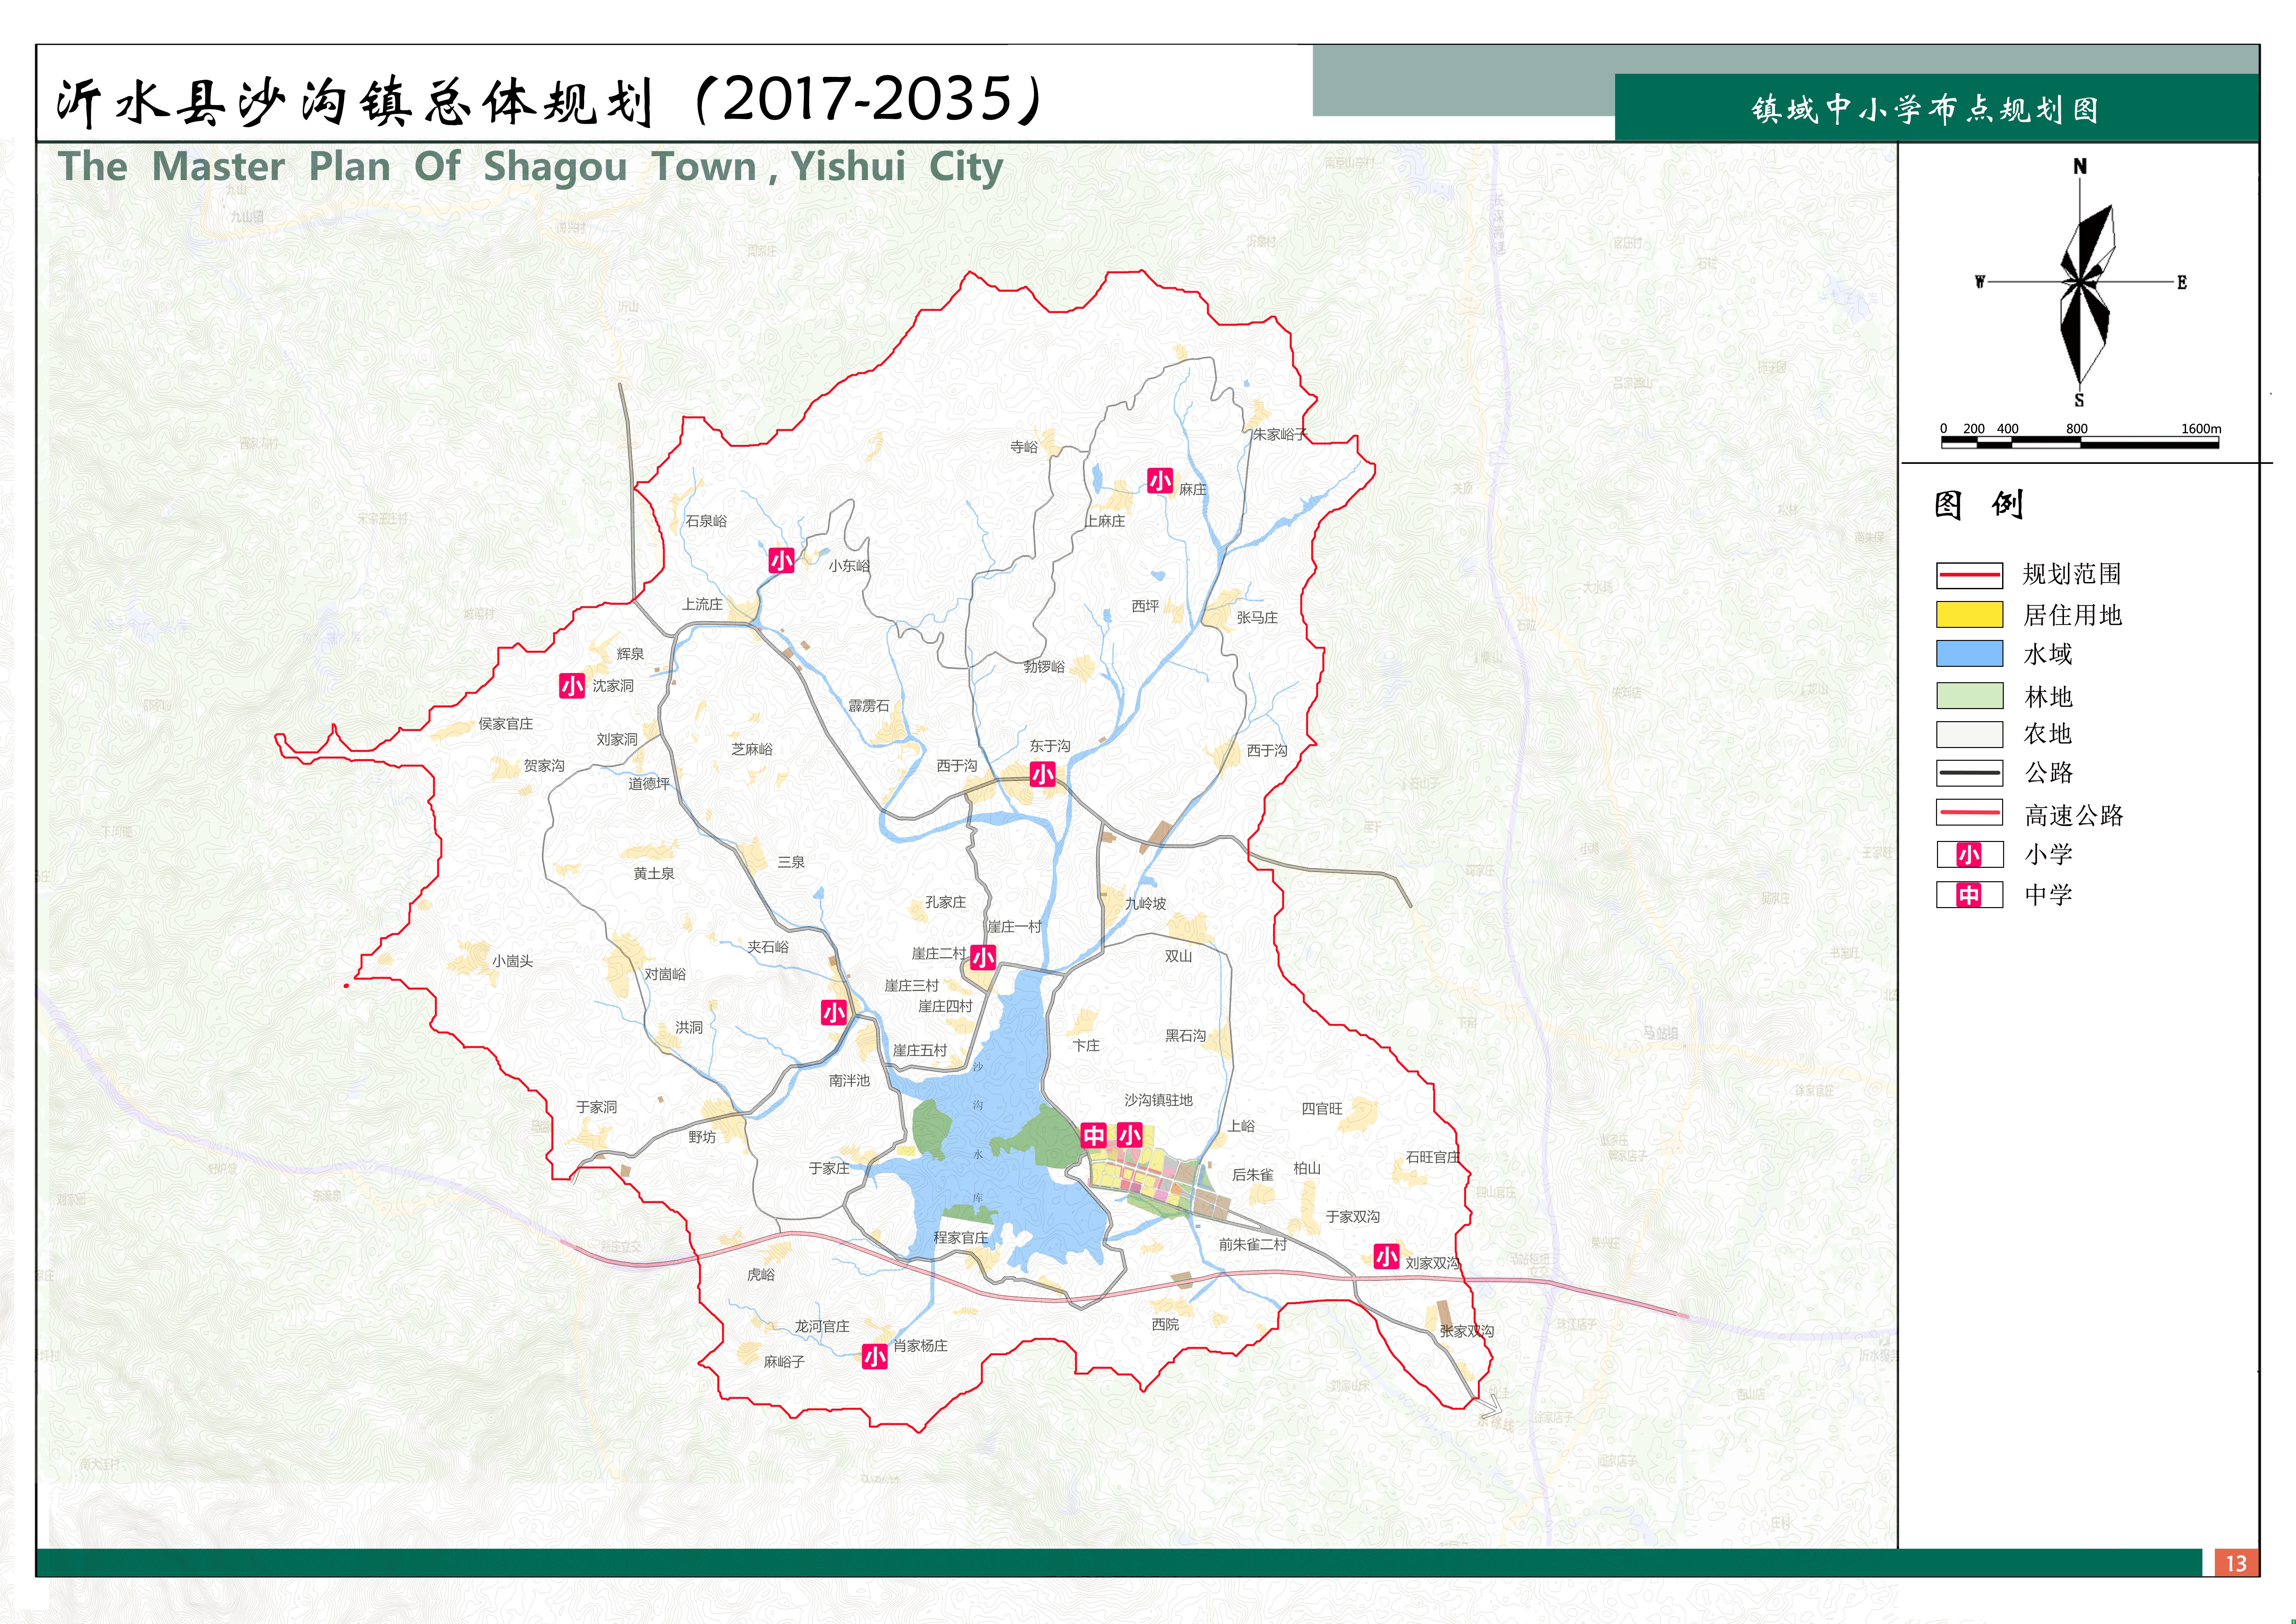
Task: Click the 虎峪 village label
Action: (x=761, y=1275)
